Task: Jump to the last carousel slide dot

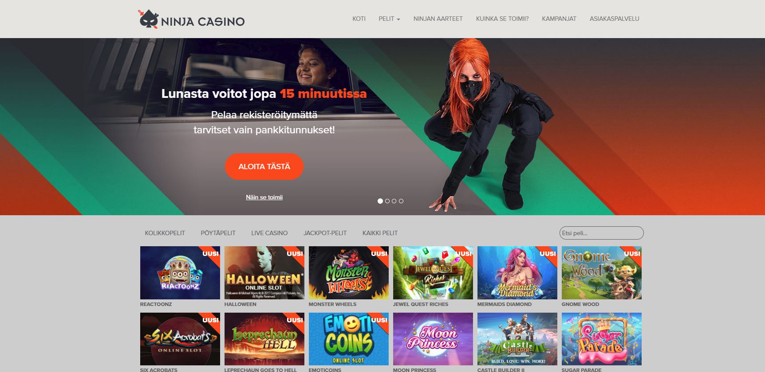Action: 401,201
